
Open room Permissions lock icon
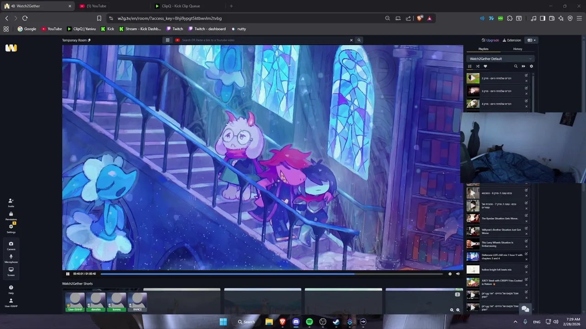click(x=11, y=216)
